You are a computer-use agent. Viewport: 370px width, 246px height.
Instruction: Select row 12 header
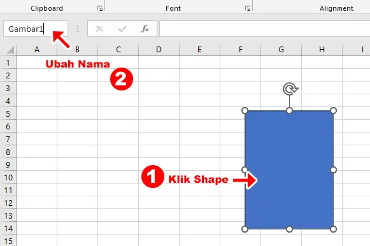click(8, 203)
